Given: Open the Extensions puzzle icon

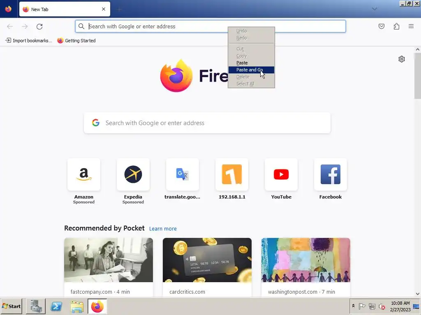Looking at the screenshot, I should (396, 26).
